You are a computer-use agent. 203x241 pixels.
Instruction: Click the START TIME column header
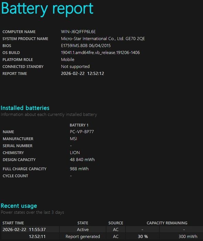coord(13,223)
